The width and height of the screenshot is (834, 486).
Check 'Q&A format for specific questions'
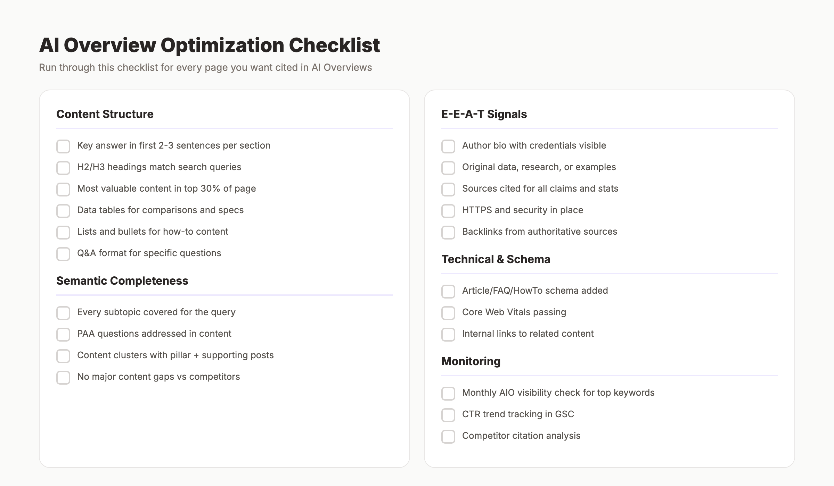click(x=63, y=254)
